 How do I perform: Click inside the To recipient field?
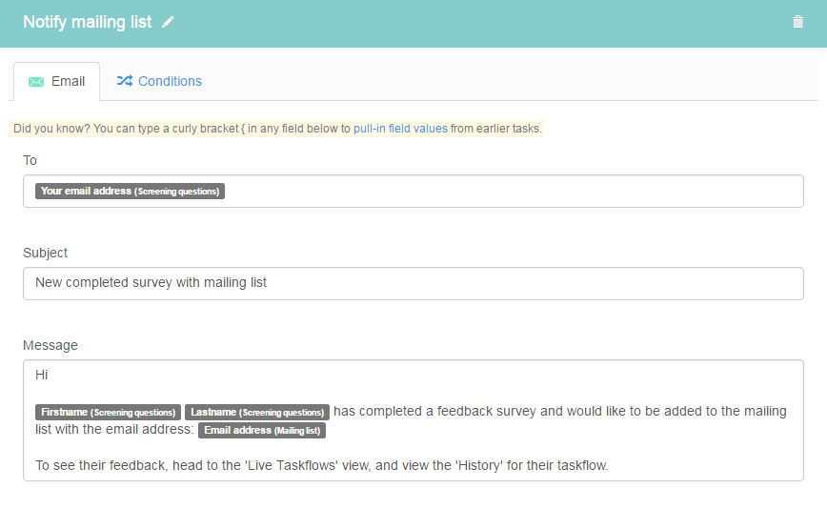coord(413,191)
